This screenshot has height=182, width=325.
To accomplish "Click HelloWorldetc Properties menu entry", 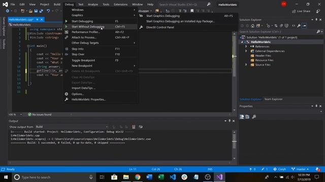I will (x=101, y=100).
